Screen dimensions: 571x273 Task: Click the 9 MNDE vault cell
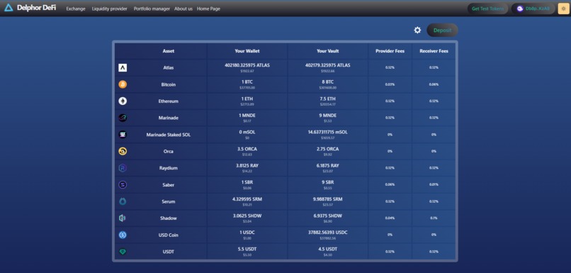point(328,118)
